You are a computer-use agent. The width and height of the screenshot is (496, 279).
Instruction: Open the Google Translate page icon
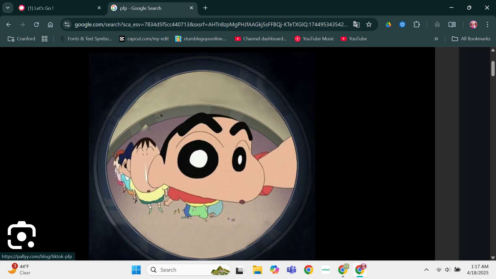(x=357, y=25)
